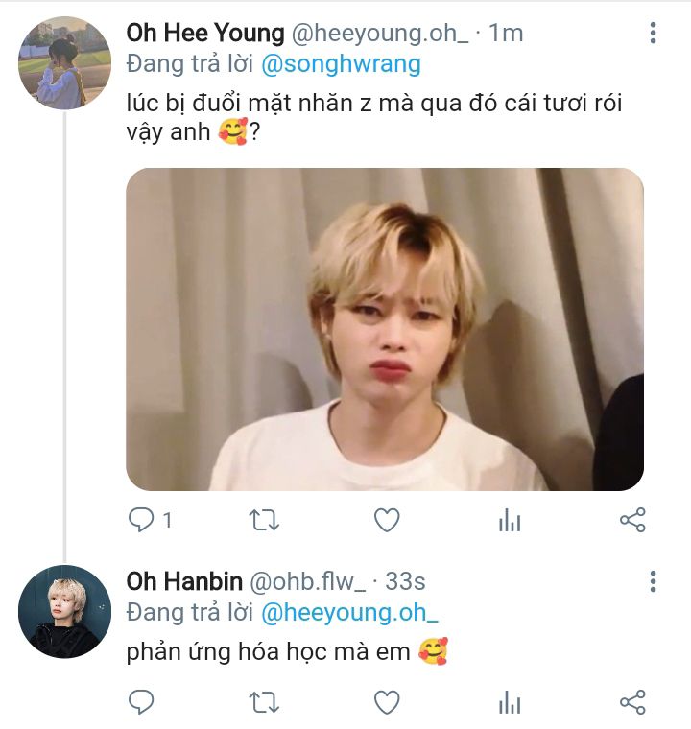Open more options for Oh Hee Young's tweet

[653, 34]
